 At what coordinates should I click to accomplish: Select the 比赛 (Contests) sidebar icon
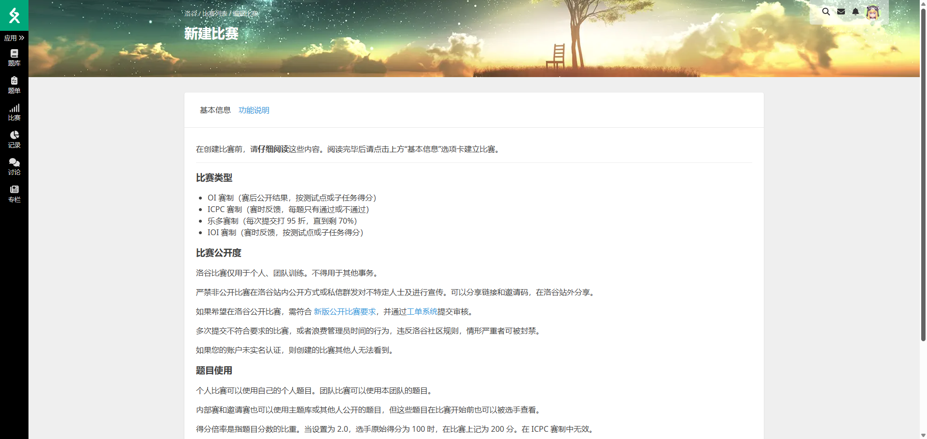[x=14, y=112]
